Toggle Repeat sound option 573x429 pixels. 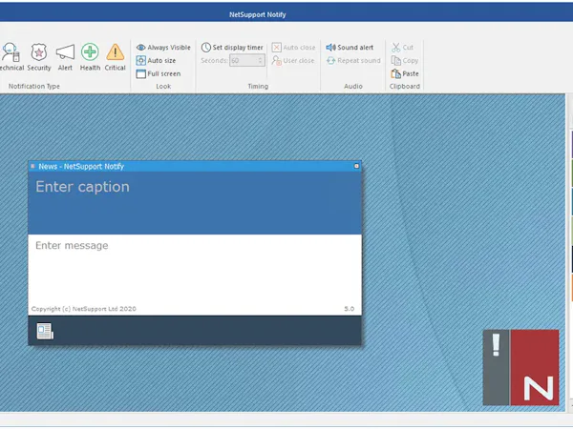coord(353,61)
